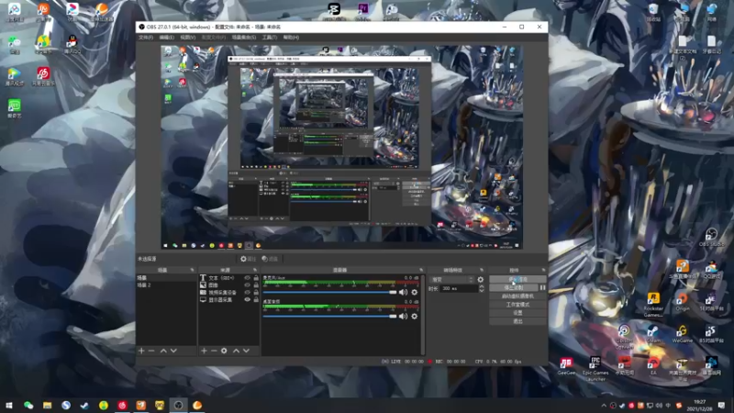Select scene 场景 2
Screen dimensions: 734x413
[166, 285]
